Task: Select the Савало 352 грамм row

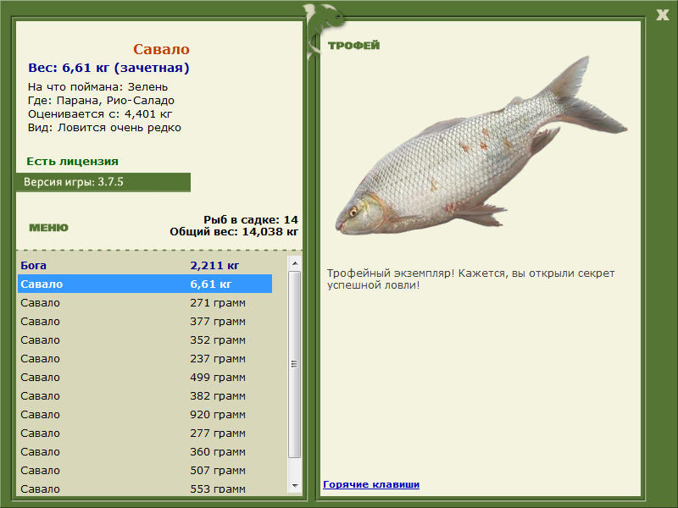Action: coord(145,340)
